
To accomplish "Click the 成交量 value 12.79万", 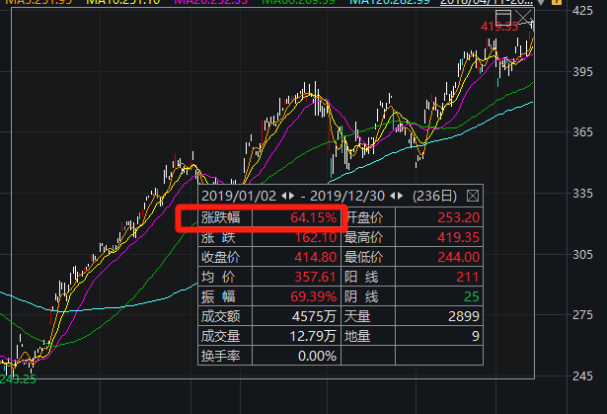I will point(313,336).
